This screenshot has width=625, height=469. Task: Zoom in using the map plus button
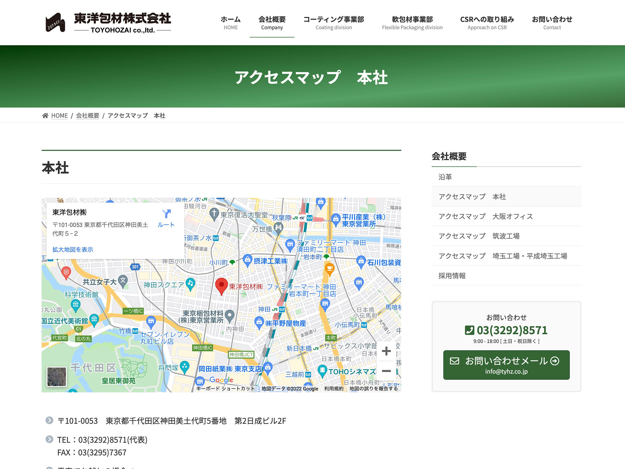pyautogui.click(x=386, y=351)
